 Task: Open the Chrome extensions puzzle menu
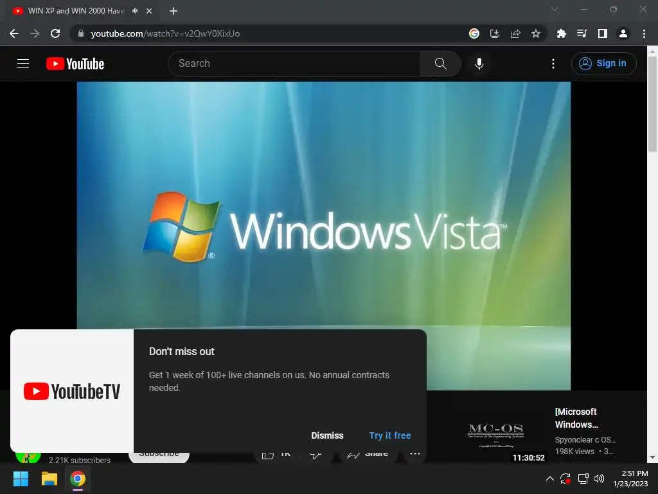(x=561, y=33)
